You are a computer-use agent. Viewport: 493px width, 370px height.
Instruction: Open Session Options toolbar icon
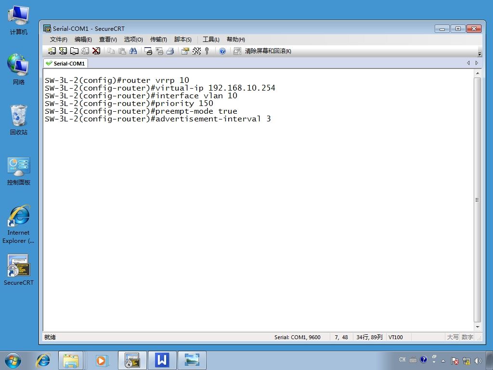point(185,51)
